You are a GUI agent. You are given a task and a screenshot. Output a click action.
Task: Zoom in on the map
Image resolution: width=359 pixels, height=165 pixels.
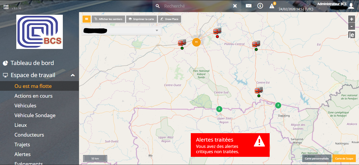click(x=351, y=19)
